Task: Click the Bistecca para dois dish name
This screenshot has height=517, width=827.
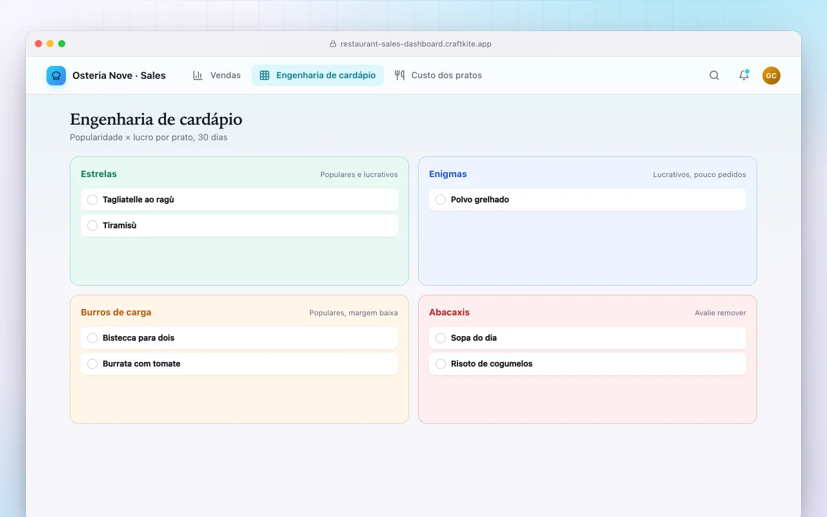Action: pos(138,338)
